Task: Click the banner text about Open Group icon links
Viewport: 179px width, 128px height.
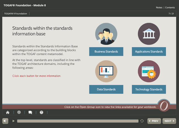Action: (x=110, y=107)
